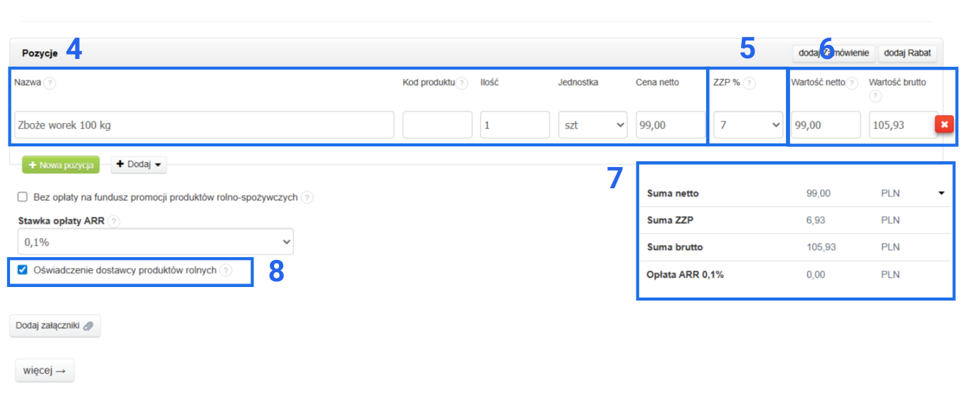Click the help icon under Wartość brutto
The width and height of the screenshot is (966, 395).
pos(875,96)
